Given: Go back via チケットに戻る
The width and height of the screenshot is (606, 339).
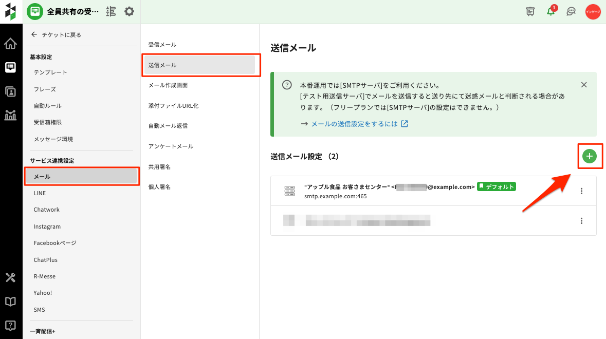Looking at the screenshot, I should [56, 35].
